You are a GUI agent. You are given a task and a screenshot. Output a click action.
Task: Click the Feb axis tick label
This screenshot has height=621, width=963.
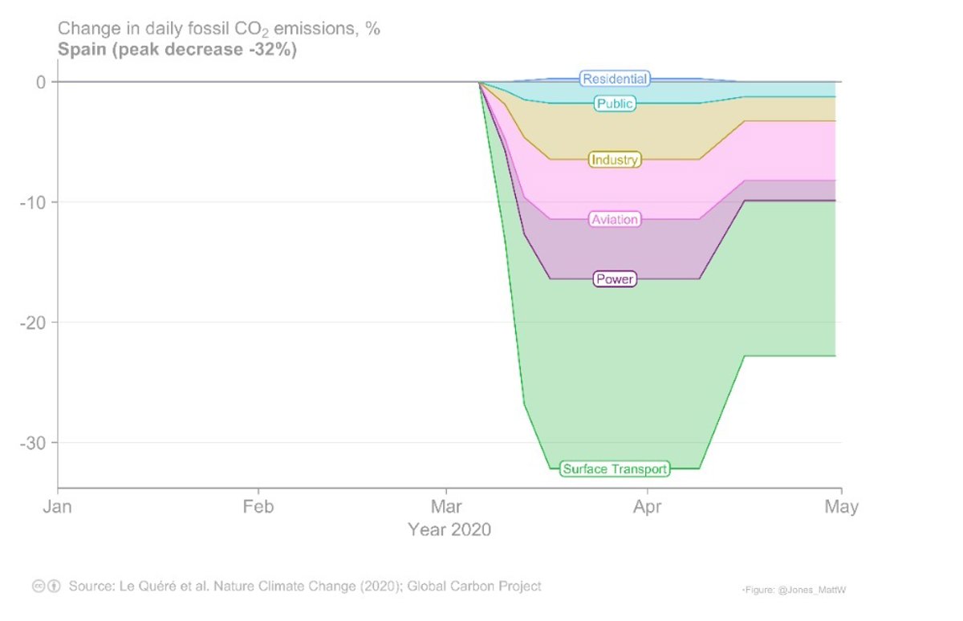258,507
